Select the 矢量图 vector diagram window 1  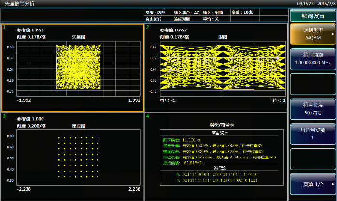pyautogui.click(x=72, y=67)
